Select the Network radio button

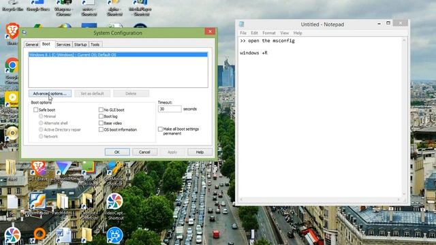pos(41,136)
